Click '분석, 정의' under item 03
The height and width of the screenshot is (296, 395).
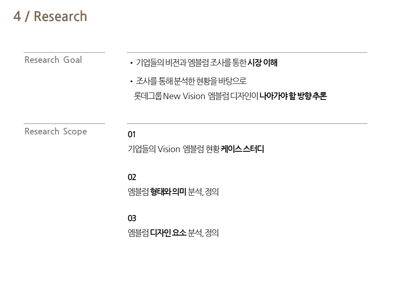click(x=203, y=233)
